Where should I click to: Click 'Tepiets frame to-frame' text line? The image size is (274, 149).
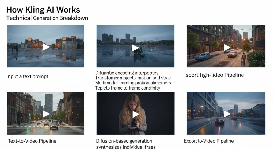128,88
